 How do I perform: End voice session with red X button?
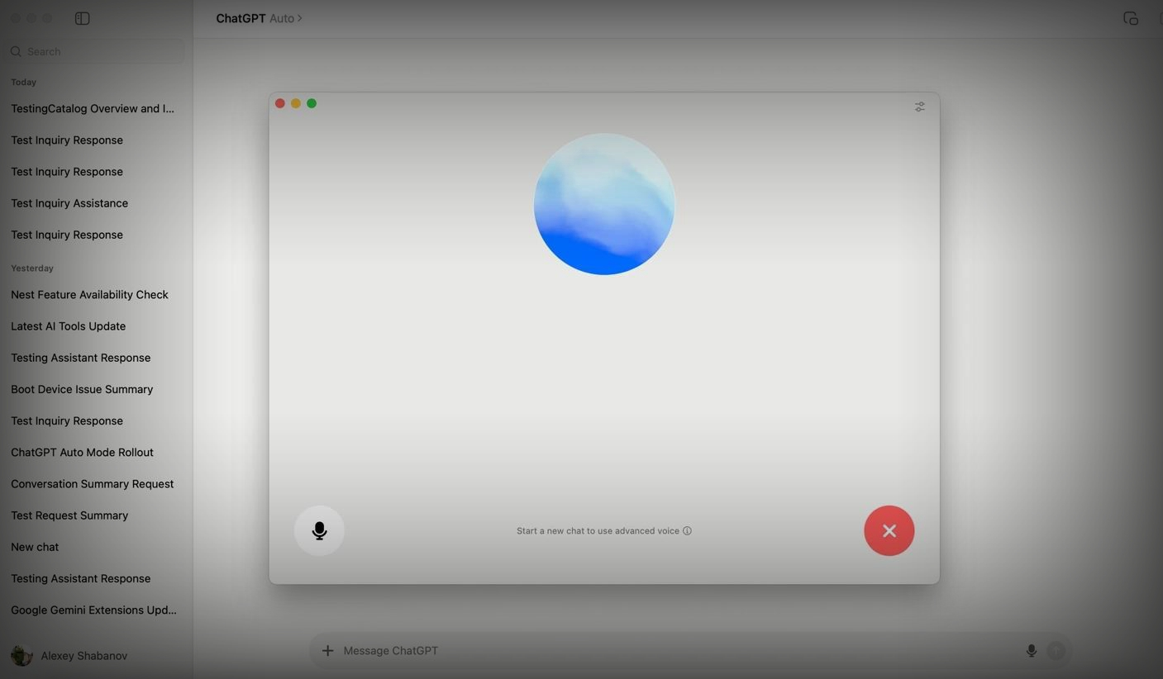[889, 531]
